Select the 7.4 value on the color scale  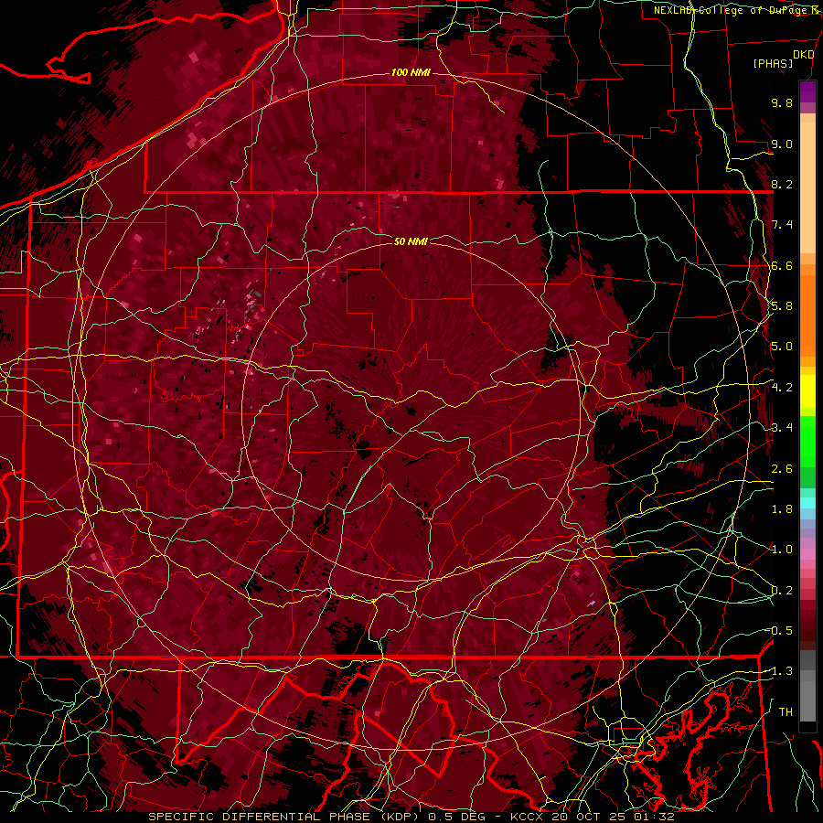coord(782,225)
